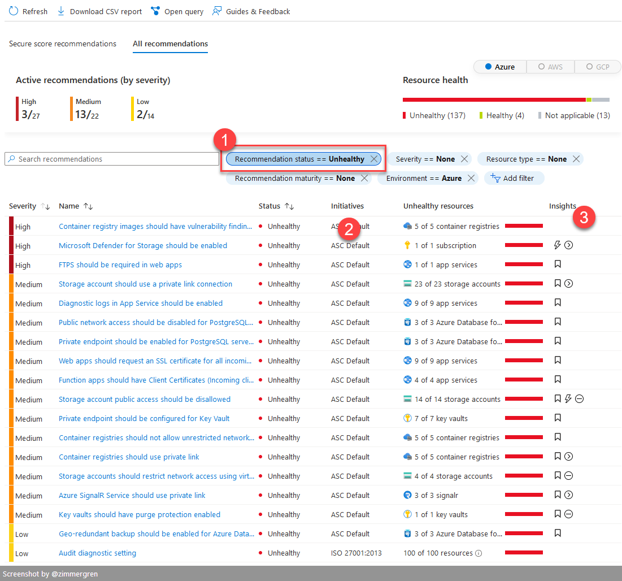Click the bookmark icon on the FTPS recommendation row
Viewport: 622px width, 581px height.
(558, 264)
